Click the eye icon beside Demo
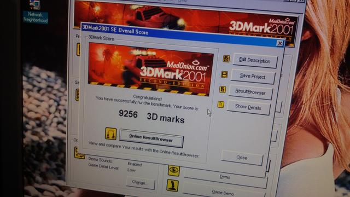 point(174,170)
